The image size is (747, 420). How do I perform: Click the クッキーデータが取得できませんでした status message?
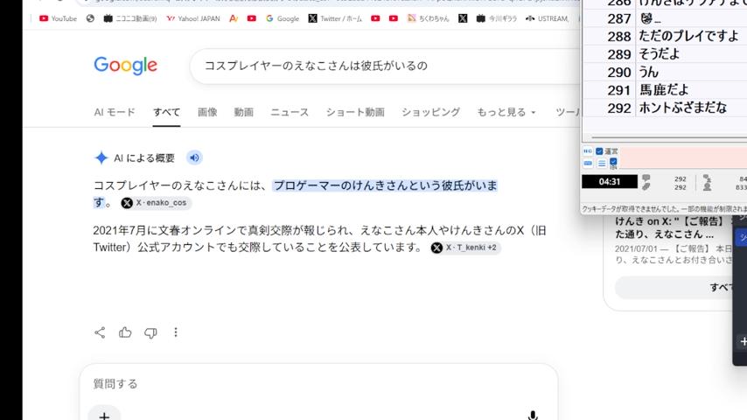[664, 209]
